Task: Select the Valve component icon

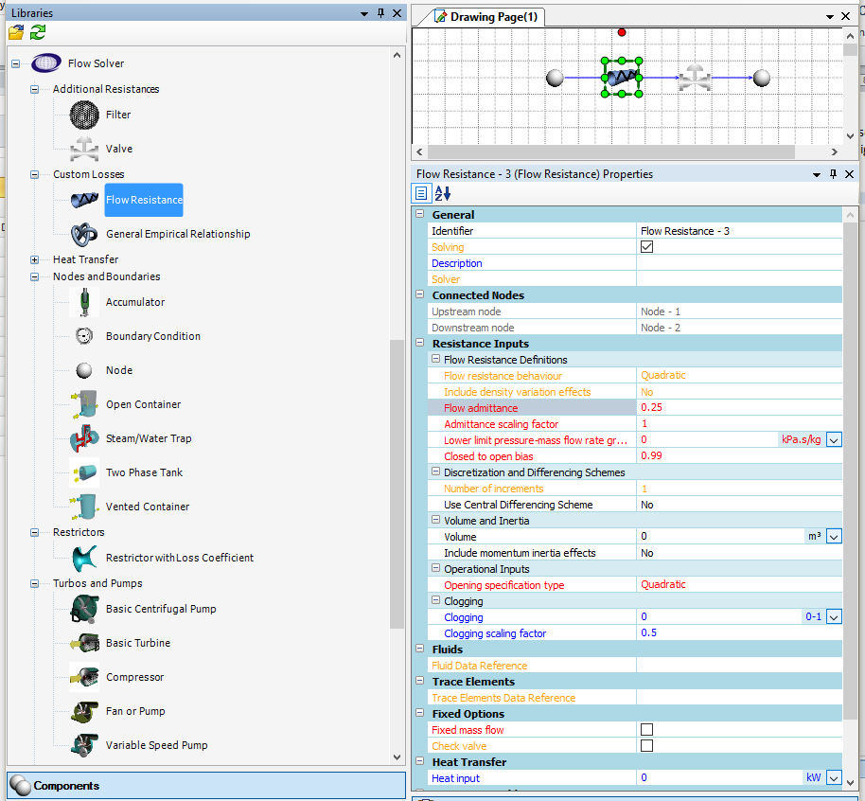Action: tap(84, 149)
